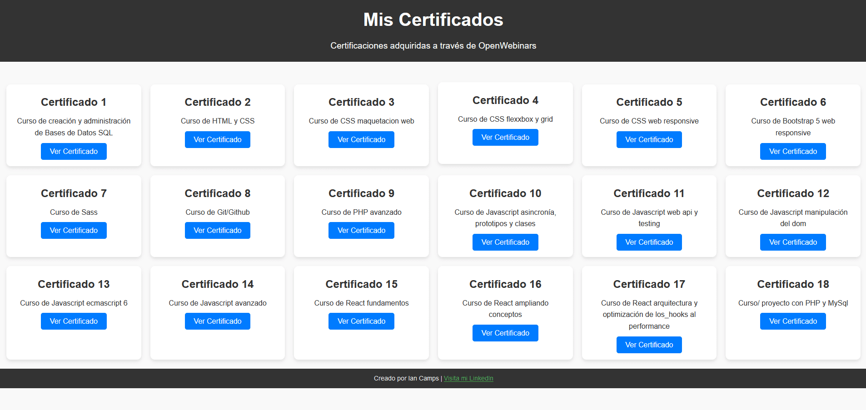Screen dimensions: 866x410
Task: View Bootstrap 5 web responsive certificate
Action: tap(793, 151)
